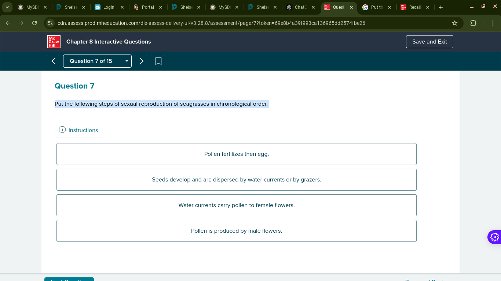Image resolution: width=501 pixels, height=281 pixels.
Task: Select 'Pollen fertilizes then egg.' item
Action: [x=237, y=154]
